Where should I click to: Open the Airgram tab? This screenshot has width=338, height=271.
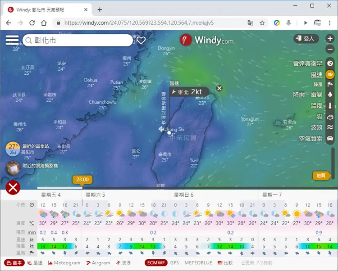click(x=98, y=263)
